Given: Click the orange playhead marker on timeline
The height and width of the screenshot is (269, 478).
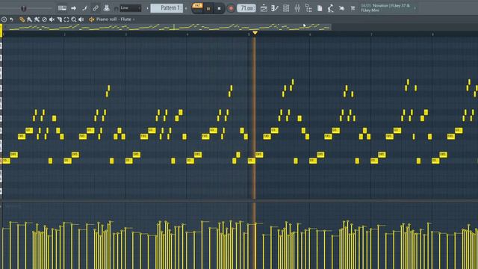Looking at the screenshot, I should [x=255, y=33].
